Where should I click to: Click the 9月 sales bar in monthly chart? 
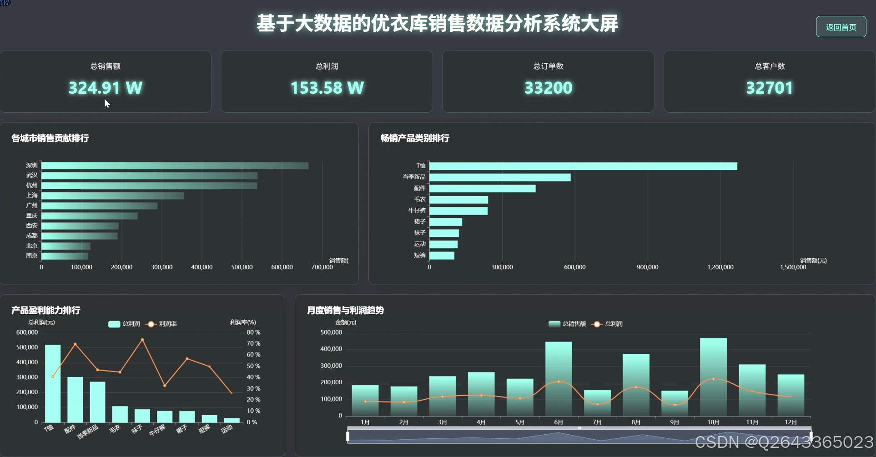click(x=675, y=403)
